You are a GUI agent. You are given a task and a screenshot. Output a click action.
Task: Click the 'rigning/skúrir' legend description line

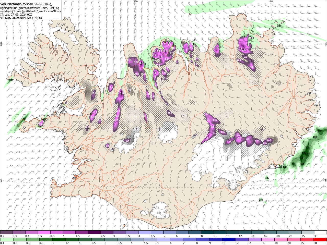pos(30,8)
